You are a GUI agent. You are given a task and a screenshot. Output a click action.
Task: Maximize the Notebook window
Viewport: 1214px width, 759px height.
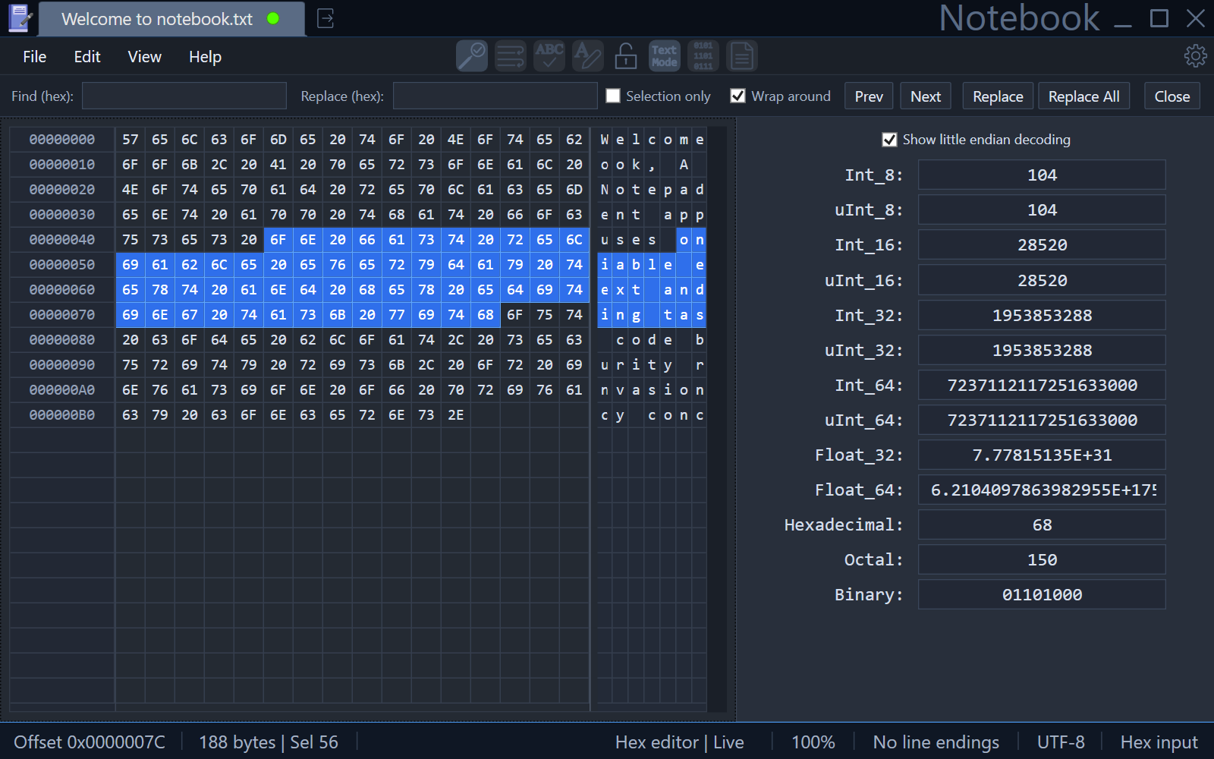(1159, 18)
